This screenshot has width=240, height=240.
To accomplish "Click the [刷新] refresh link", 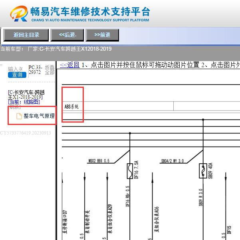I will [x=14, y=107].
